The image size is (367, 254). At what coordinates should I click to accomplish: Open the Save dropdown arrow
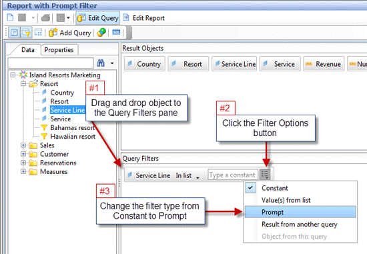(33, 18)
